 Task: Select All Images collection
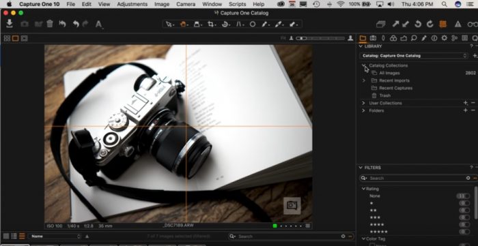(x=389, y=73)
